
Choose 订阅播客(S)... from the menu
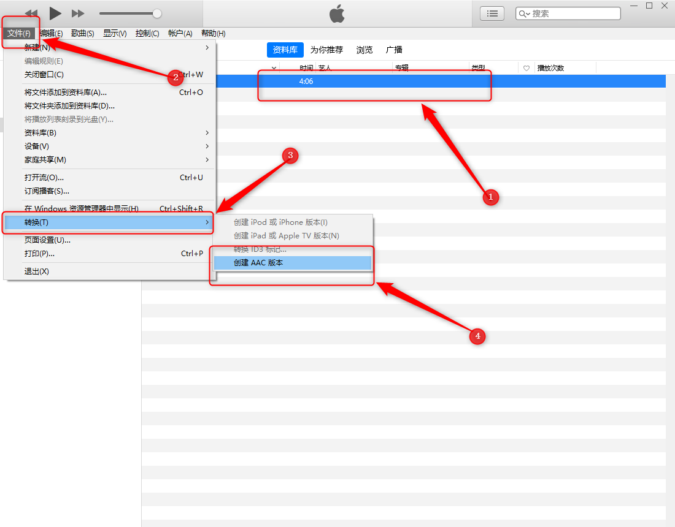tap(109, 191)
